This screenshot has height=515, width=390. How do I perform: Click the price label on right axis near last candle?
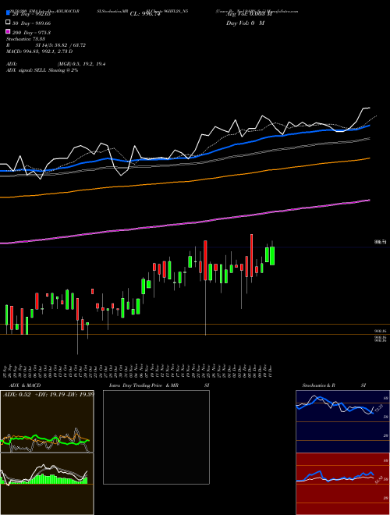[381, 243]
